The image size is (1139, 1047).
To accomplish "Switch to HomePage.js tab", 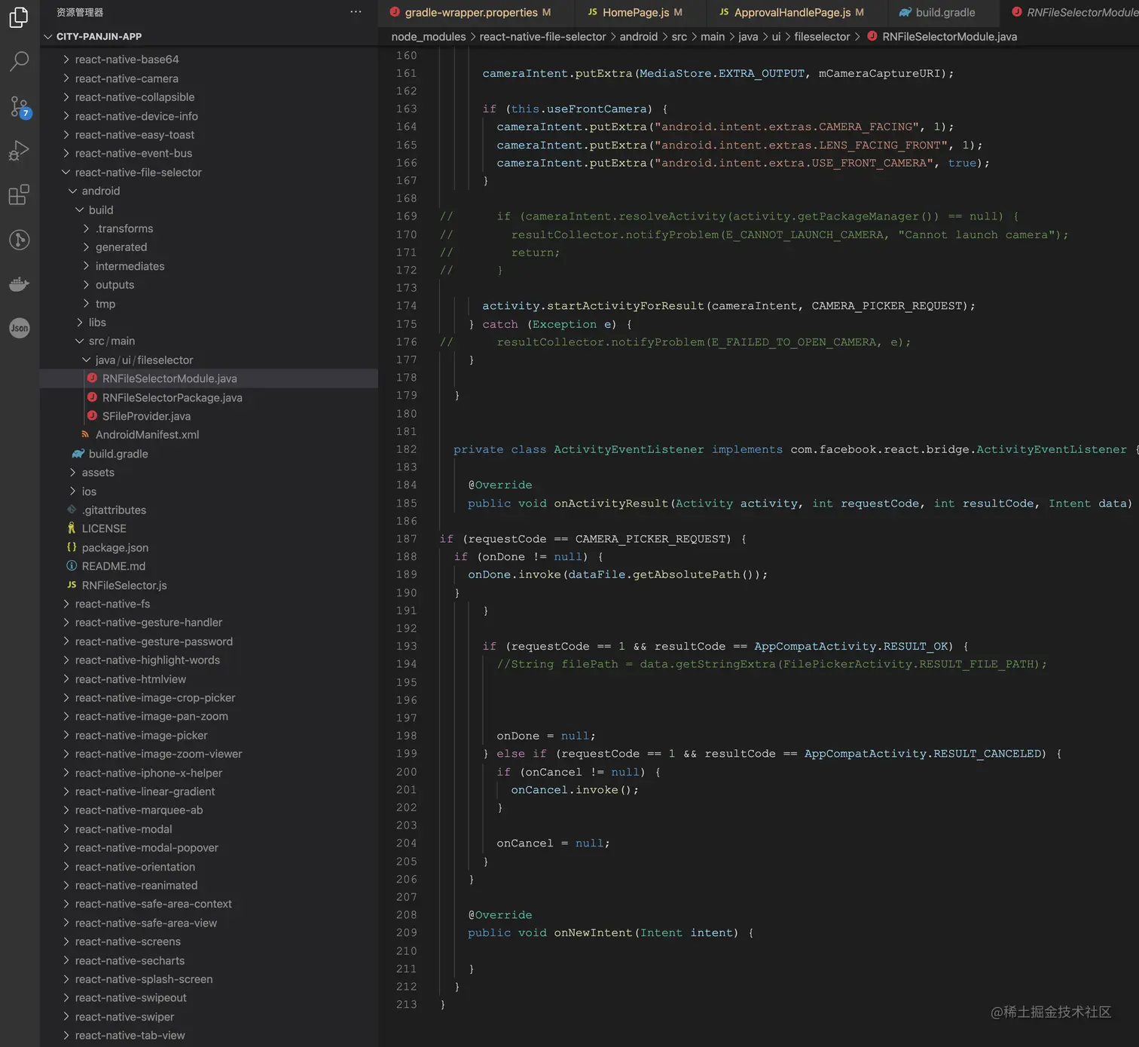I will [635, 12].
